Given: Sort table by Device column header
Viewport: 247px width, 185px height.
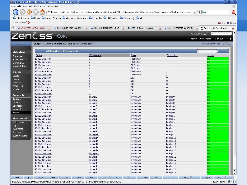Looking at the screenshot, I should [x=39, y=55].
